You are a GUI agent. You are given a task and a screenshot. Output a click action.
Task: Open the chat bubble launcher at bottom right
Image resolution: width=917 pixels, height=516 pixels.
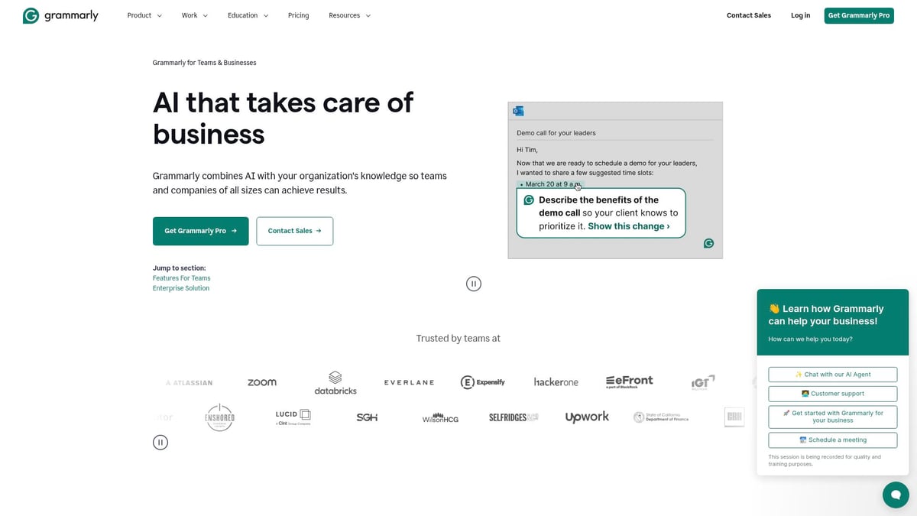coord(896,495)
